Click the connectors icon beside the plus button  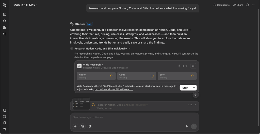click(x=83, y=126)
